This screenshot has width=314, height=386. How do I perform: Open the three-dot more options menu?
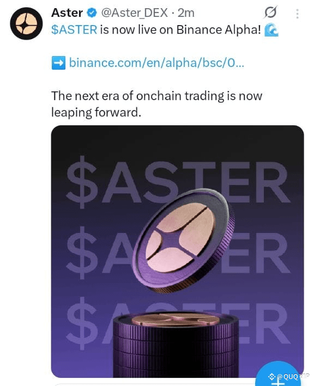(x=297, y=14)
